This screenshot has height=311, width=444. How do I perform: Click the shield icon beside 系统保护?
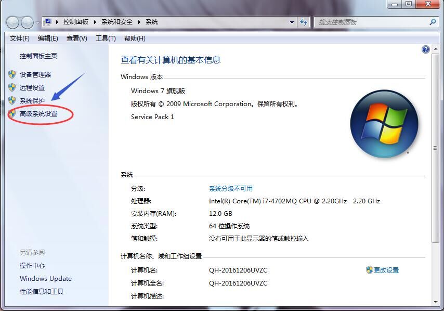tap(12, 100)
